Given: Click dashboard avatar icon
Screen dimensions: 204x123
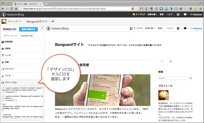Looking at the screenshot, I should [x=4, y=21].
